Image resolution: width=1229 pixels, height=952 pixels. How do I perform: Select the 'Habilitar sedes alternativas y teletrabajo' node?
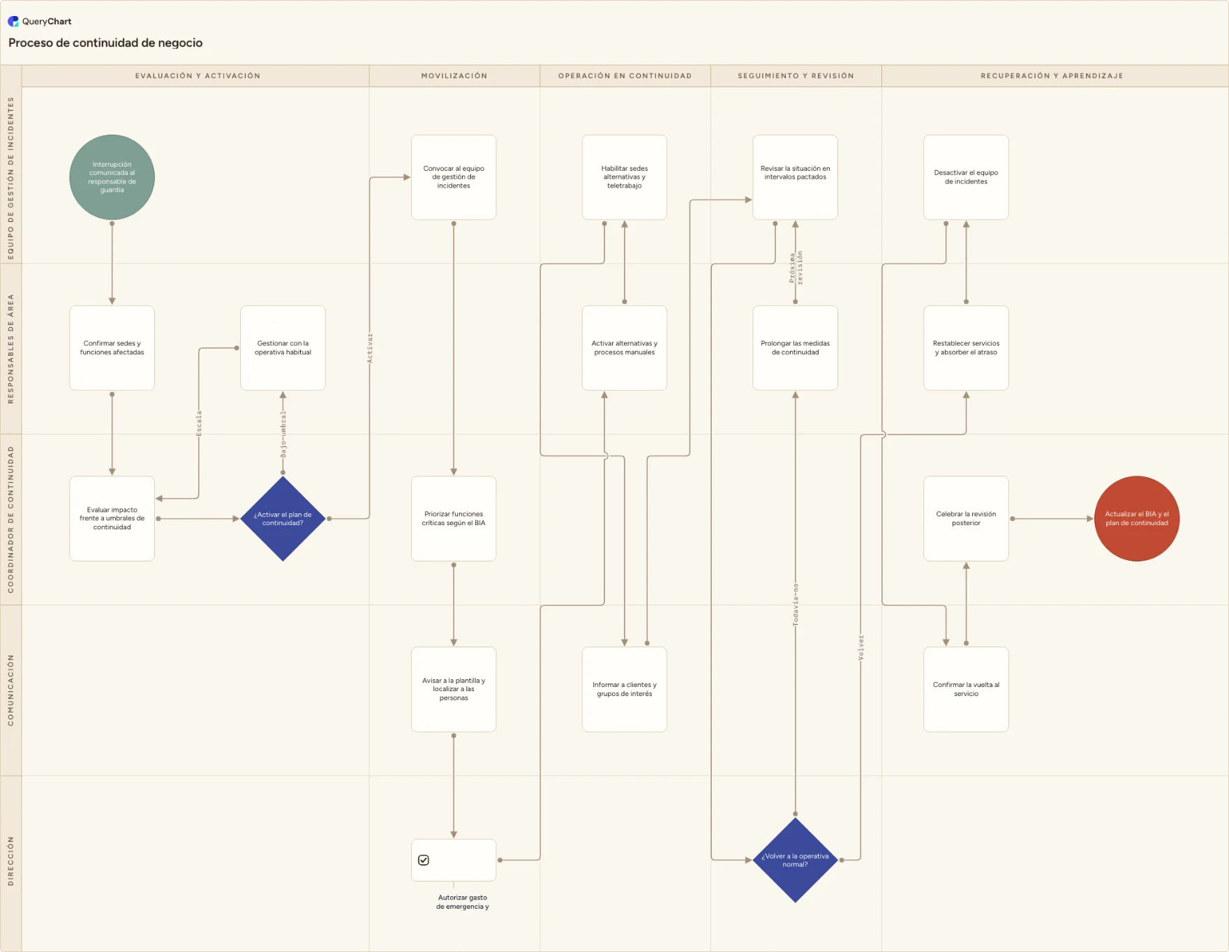tap(625, 177)
